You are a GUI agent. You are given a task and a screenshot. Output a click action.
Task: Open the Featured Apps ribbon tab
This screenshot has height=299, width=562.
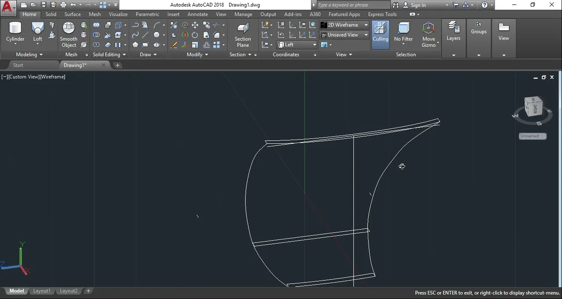[x=344, y=14]
